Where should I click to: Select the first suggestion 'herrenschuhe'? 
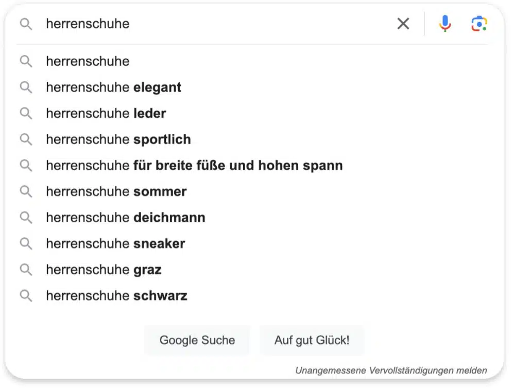point(88,61)
